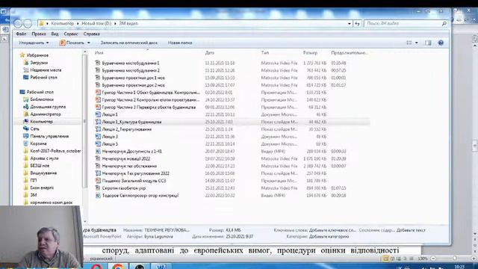Open the Вишукування folder in the sidebar
The image size is (478, 269).
(x=43, y=173)
